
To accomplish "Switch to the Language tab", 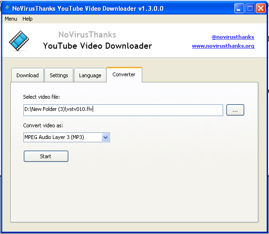I will point(90,75).
